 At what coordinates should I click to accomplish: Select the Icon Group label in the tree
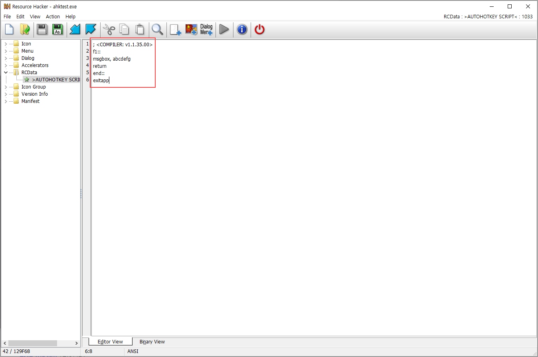pyautogui.click(x=34, y=87)
